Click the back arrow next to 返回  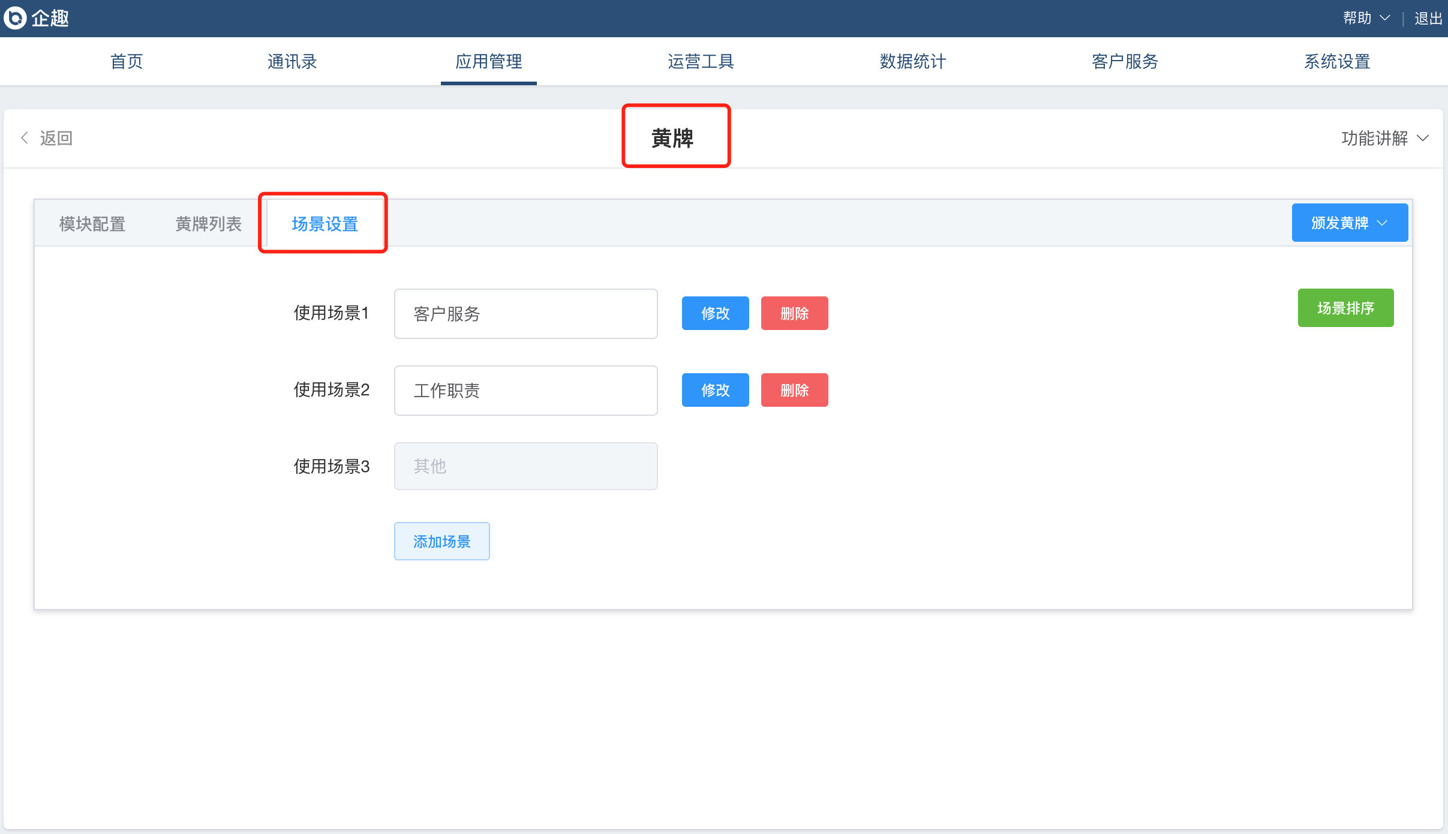[x=25, y=138]
